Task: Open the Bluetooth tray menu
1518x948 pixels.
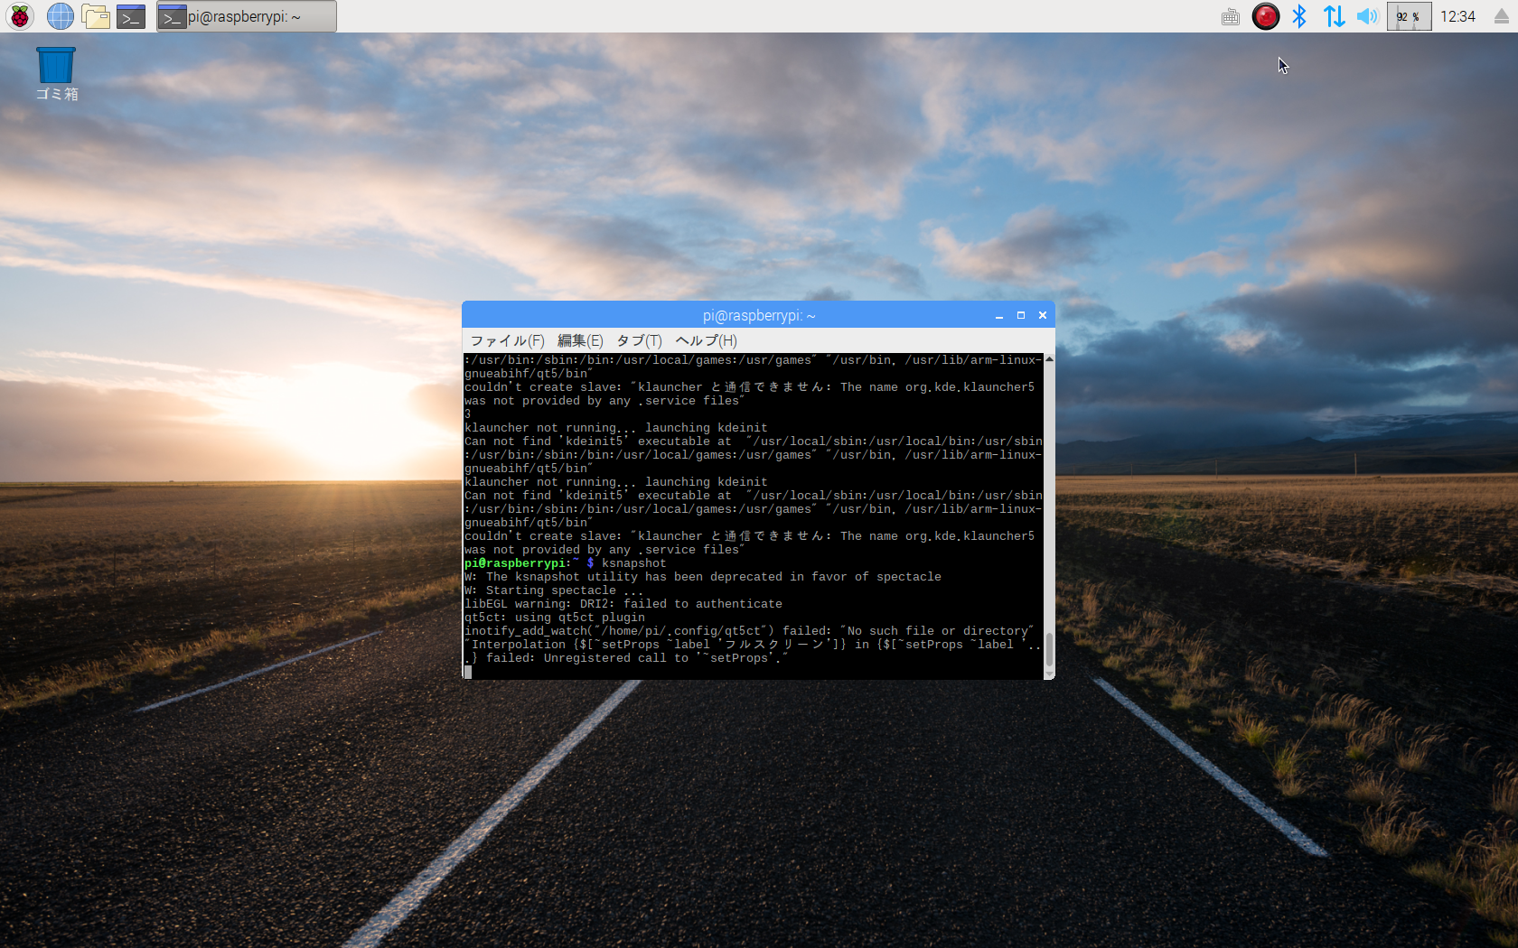Action: 1299,16
